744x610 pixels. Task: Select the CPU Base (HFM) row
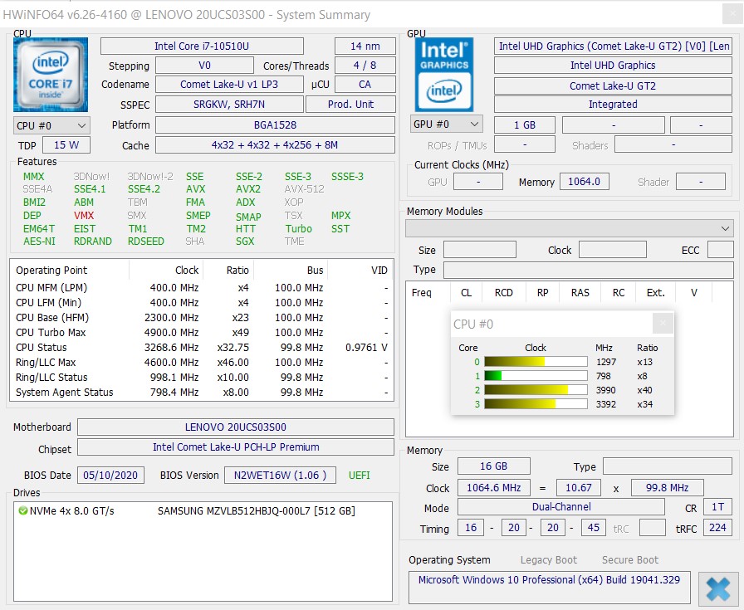pos(202,318)
